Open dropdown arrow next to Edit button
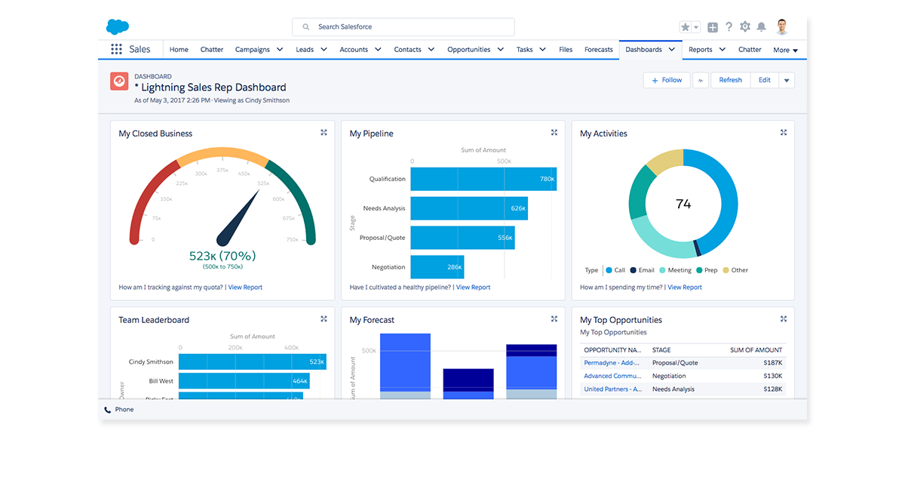The image size is (905, 483). click(x=787, y=80)
